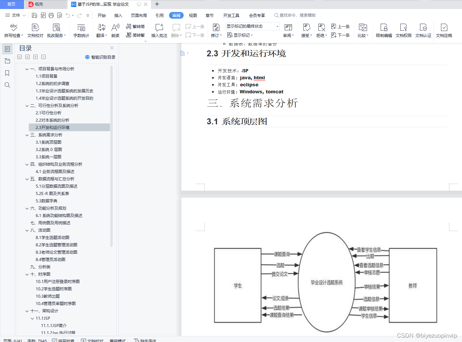Collapse the 五、数据流程与汇总分析 node
The image size is (462, 342).
coord(27,179)
